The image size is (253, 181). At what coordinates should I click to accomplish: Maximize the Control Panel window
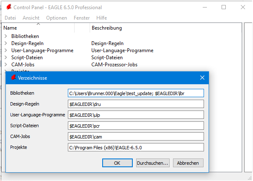click(224, 7)
